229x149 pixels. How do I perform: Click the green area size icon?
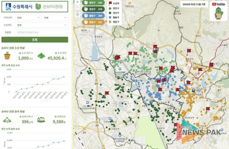[x=41, y=56]
